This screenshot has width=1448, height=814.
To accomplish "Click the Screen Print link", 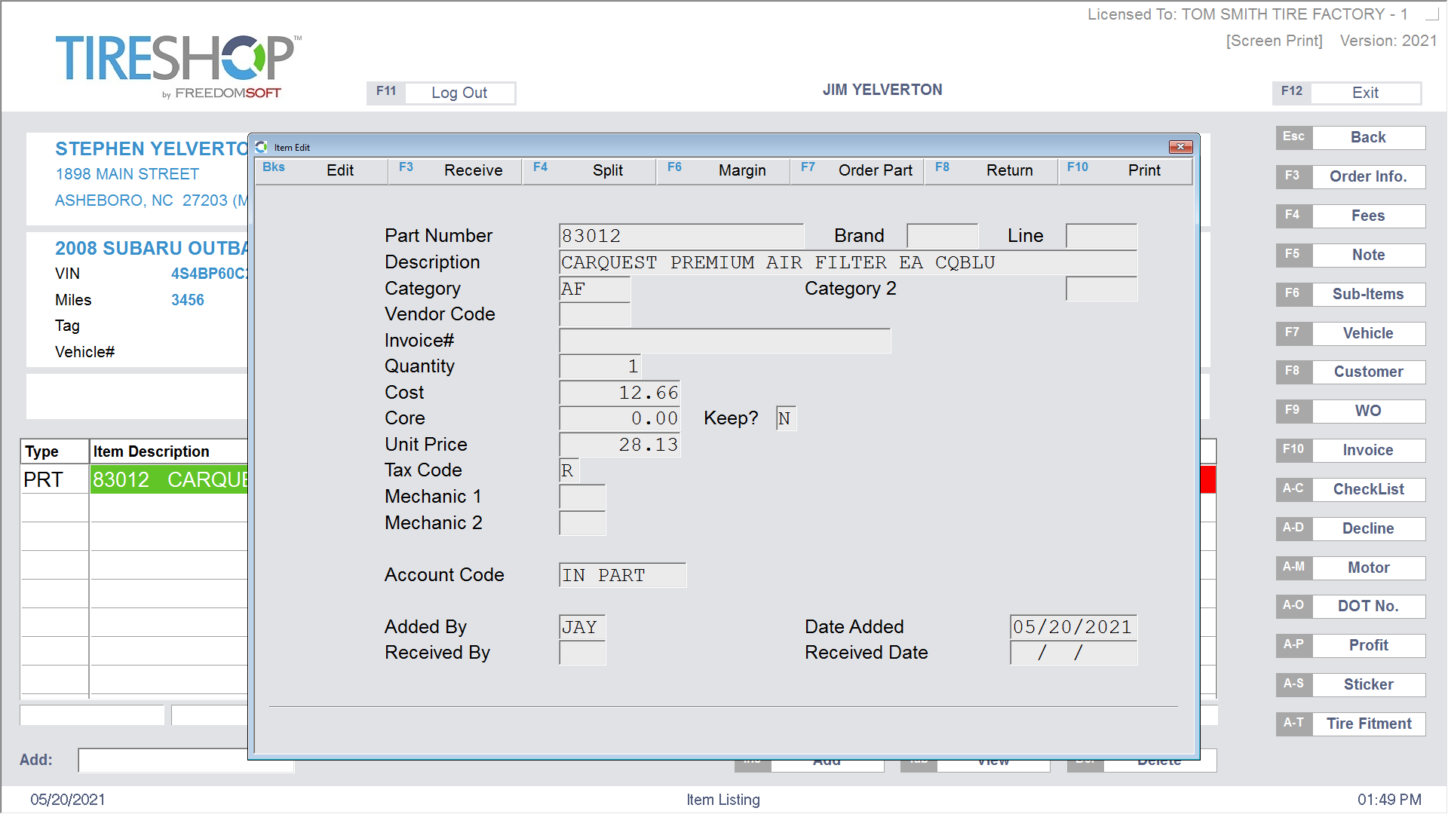I will (x=1274, y=41).
